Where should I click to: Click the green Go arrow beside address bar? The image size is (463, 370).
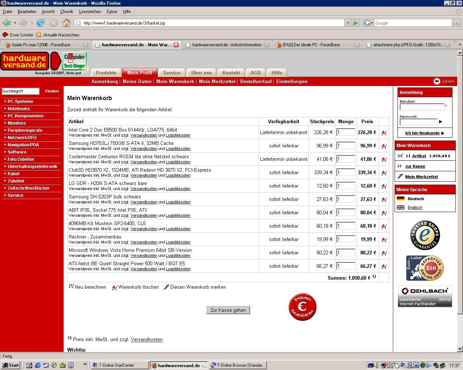(356, 23)
